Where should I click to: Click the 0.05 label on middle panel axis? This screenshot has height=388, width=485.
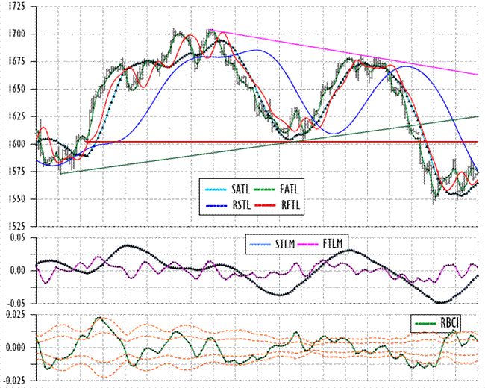pyautogui.click(x=17, y=237)
